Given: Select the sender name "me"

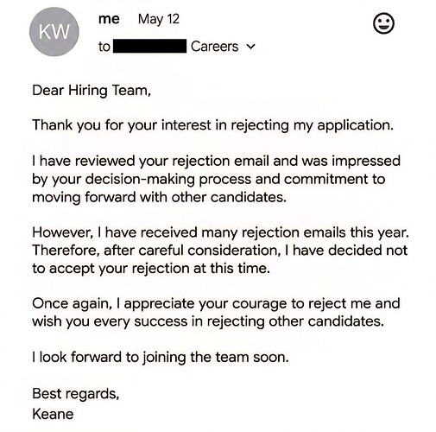Looking at the screenshot, I should tap(109, 20).
